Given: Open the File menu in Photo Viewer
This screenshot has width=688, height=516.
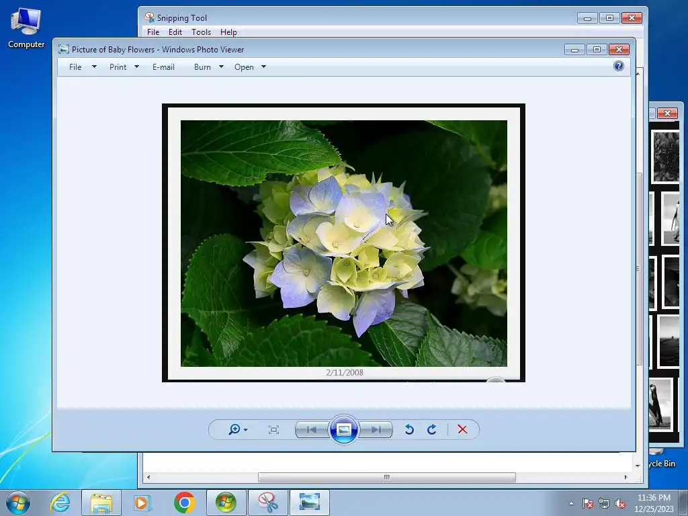Looking at the screenshot, I should (x=75, y=67).
